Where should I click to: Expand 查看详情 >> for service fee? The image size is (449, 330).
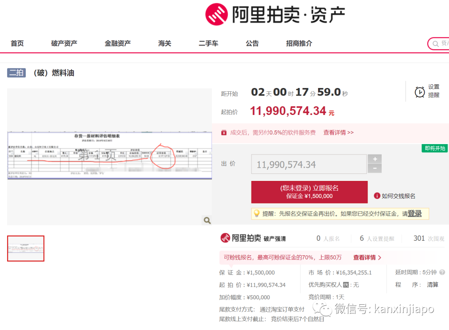pyautogui.click(x=338, y=132)
